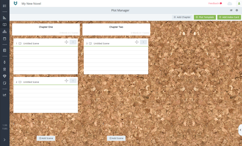
Task: Click the Feedback link
Action: click(215, 3)
